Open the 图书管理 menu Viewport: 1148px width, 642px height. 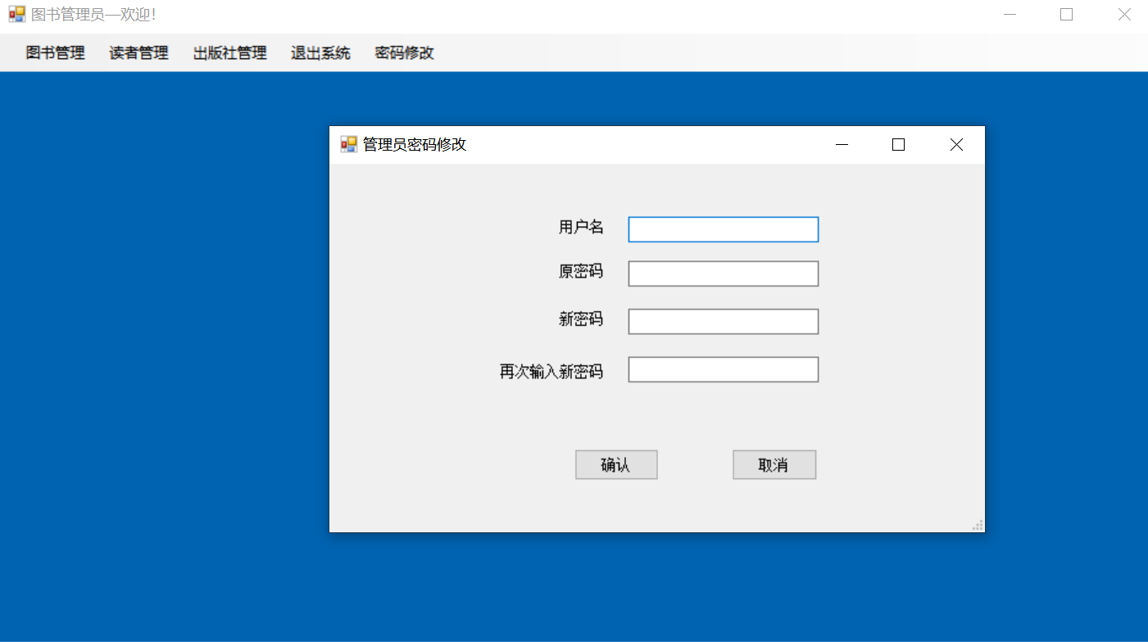point(54,52)
